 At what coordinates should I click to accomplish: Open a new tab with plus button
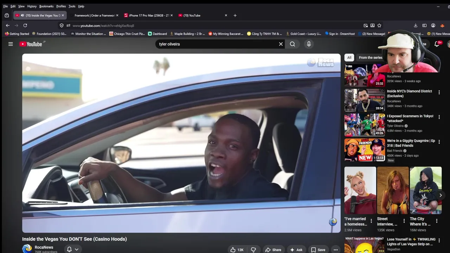[x=235, y=15]
